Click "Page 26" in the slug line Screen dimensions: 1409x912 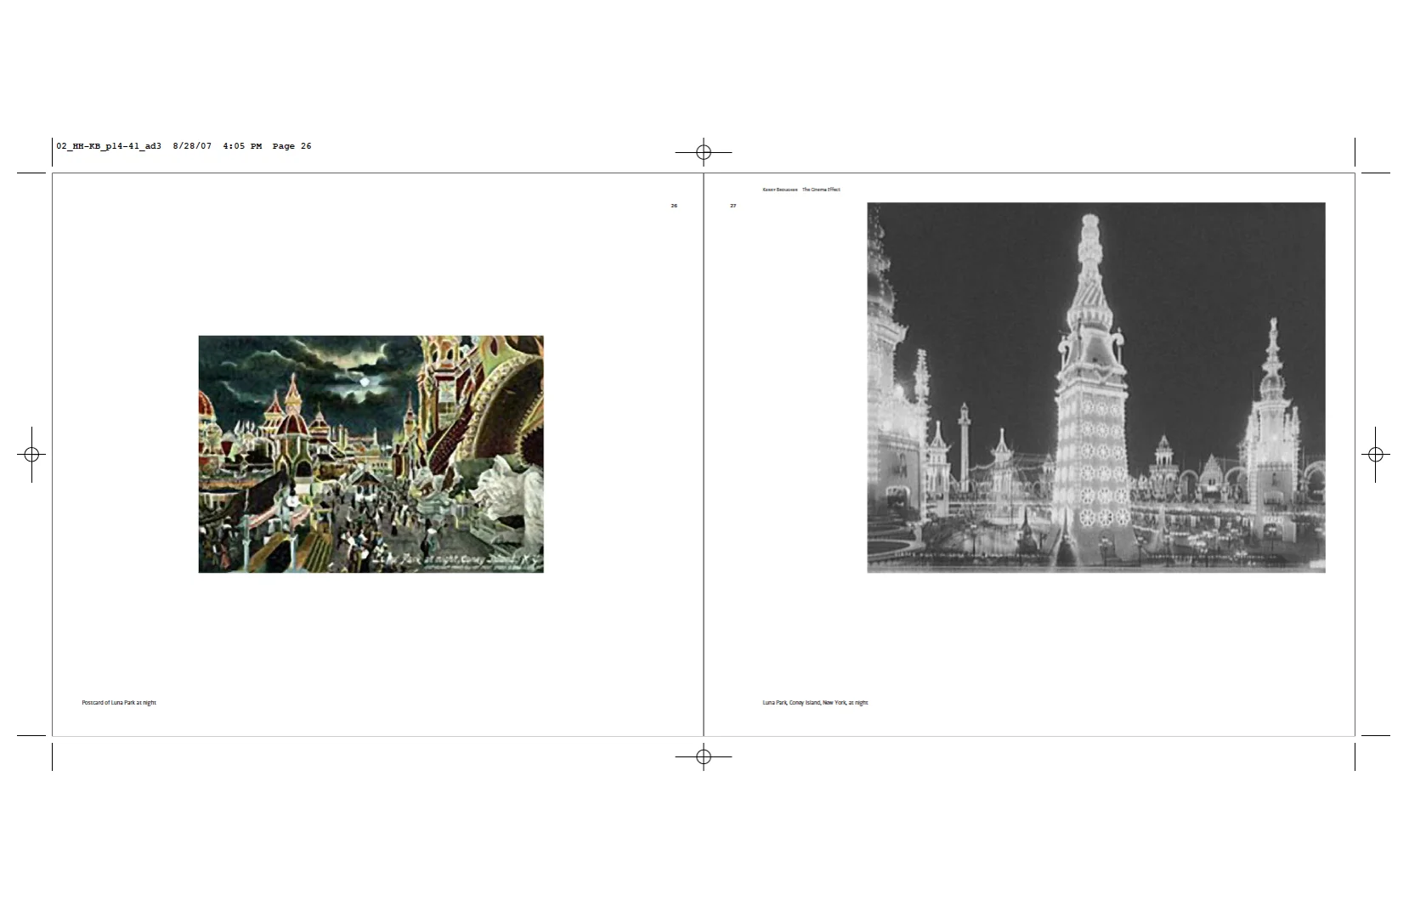[291, 146]
